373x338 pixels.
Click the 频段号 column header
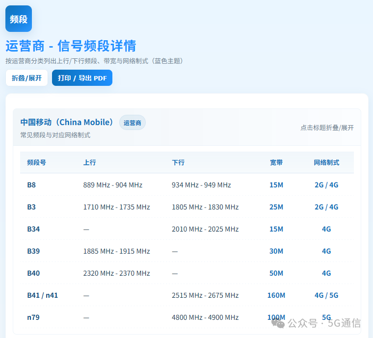pos(36,162)
